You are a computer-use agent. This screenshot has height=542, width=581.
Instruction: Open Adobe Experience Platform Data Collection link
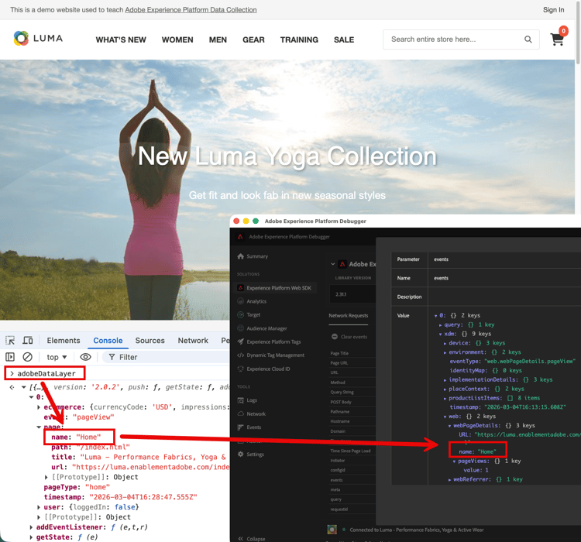click(x=191, y=9)
